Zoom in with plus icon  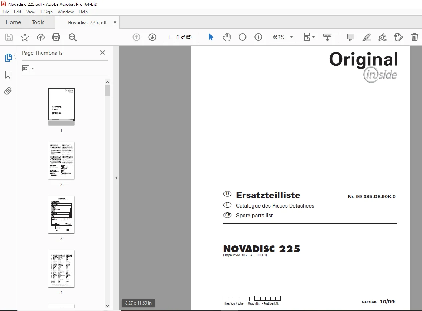[x=258, y=37]
